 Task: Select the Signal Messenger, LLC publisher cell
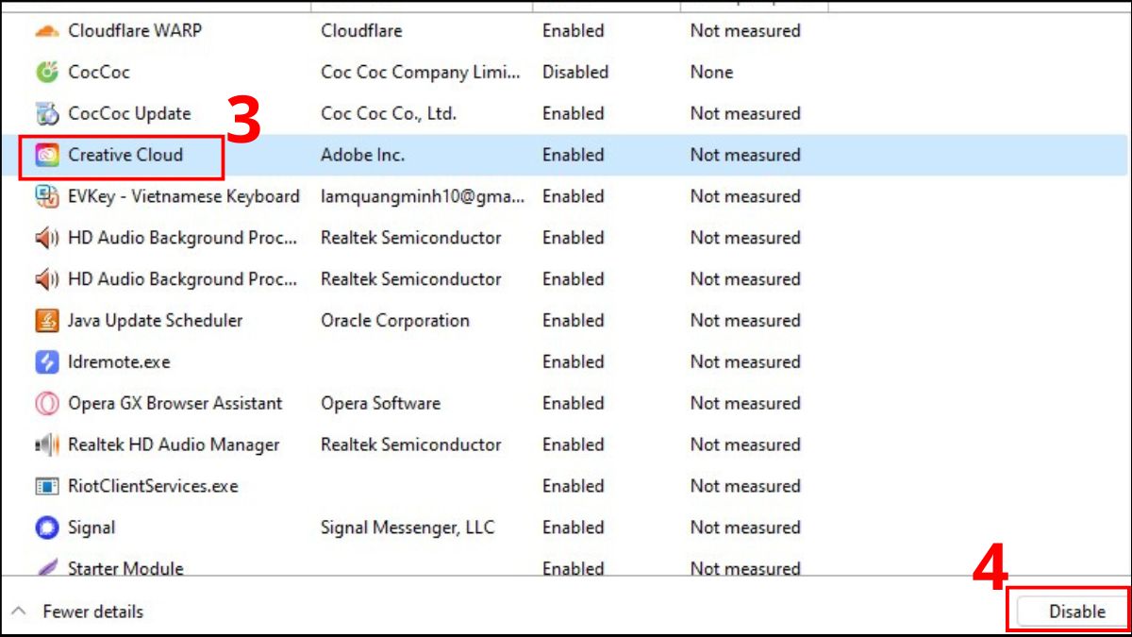(x=407, y=528)
